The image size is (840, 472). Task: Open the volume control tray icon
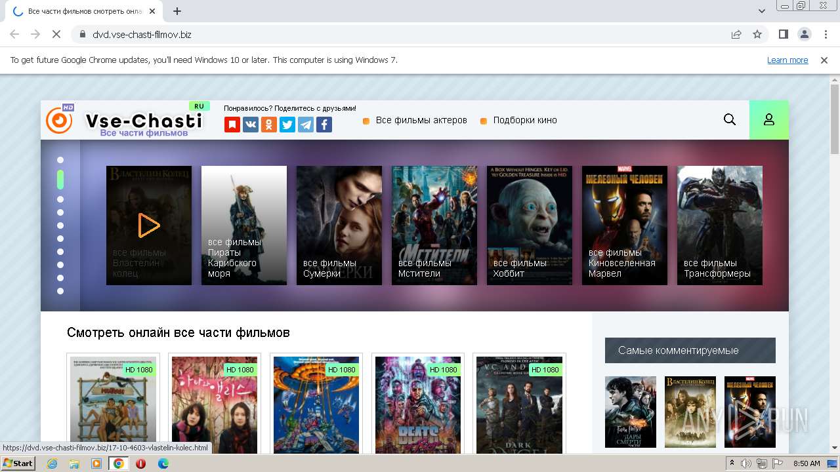click(747, 463)
